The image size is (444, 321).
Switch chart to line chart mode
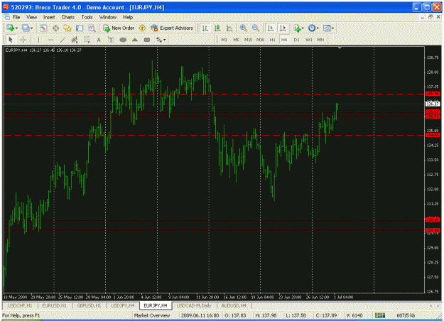(x=229, y=28)
